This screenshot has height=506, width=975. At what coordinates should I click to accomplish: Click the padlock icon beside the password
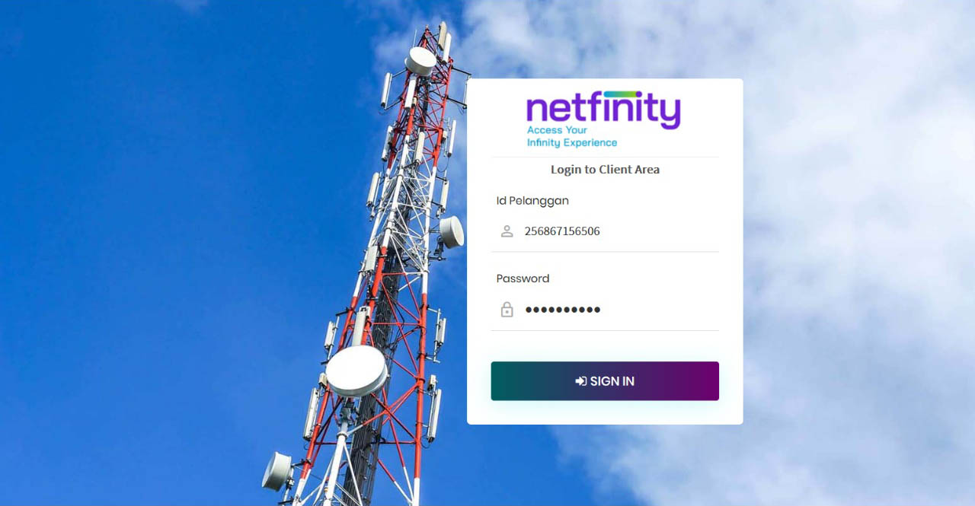coord(507,309)
